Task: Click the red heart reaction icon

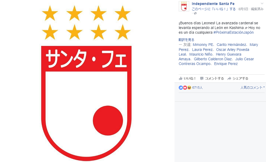Action: 185,88
